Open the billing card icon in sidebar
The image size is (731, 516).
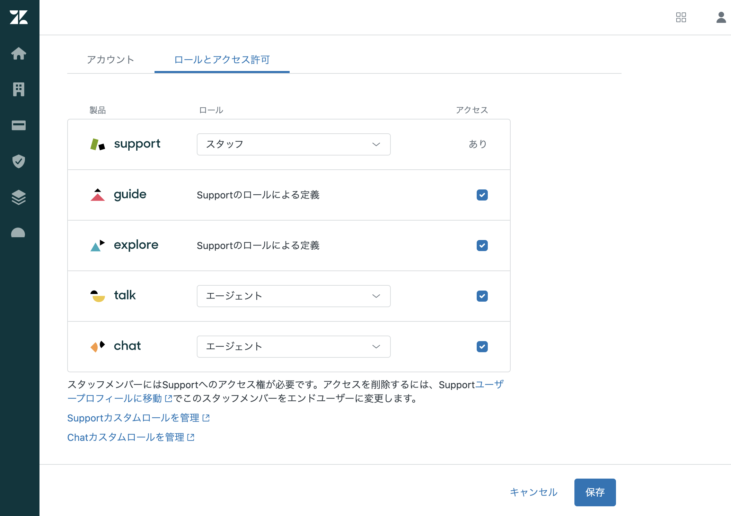click(x=19, y=125)
